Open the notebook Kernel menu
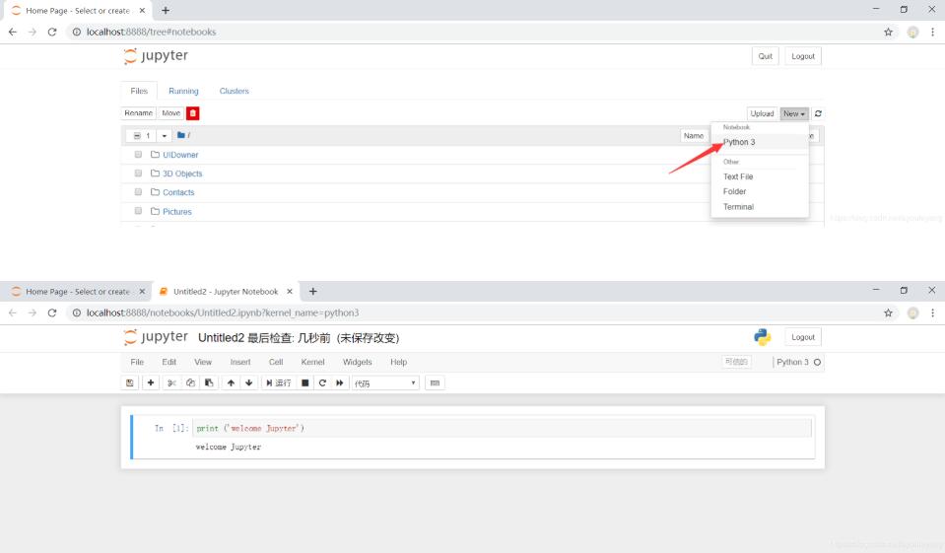 click(312, 362)
